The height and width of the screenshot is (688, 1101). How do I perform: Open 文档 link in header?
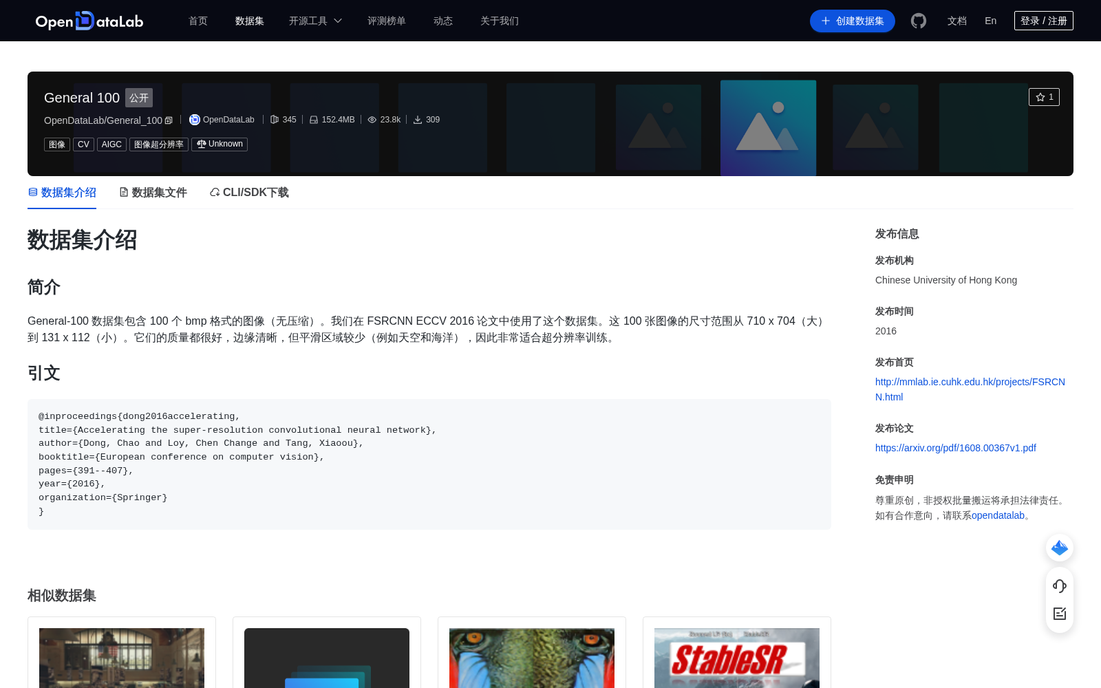point(957,21)
